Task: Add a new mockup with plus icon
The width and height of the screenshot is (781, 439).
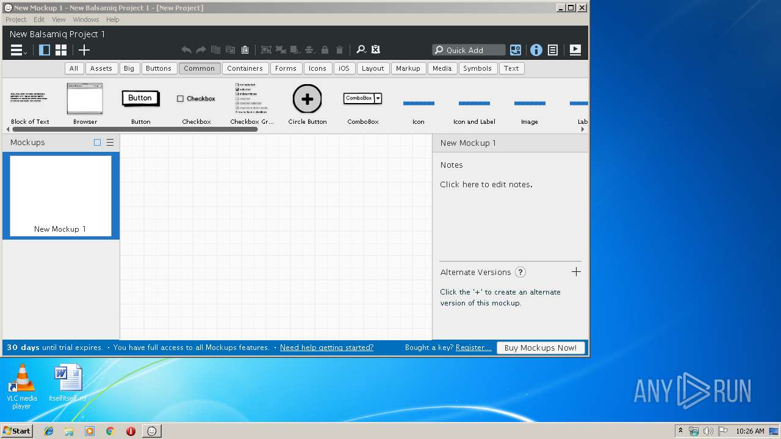Action: click(84, 50)
